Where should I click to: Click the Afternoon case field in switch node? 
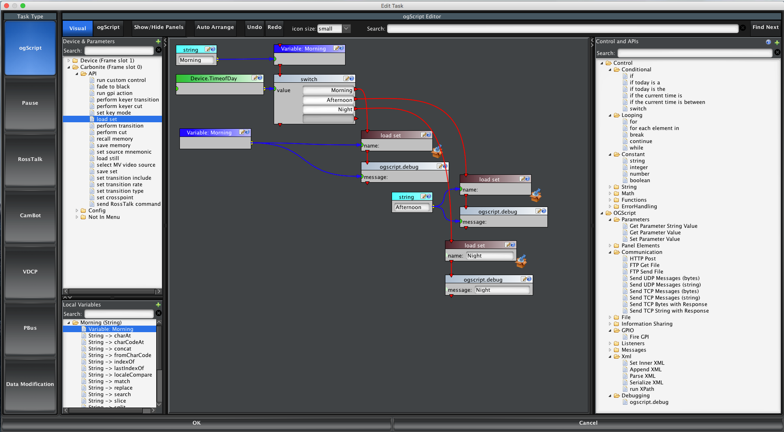click(x=328, y=100)
